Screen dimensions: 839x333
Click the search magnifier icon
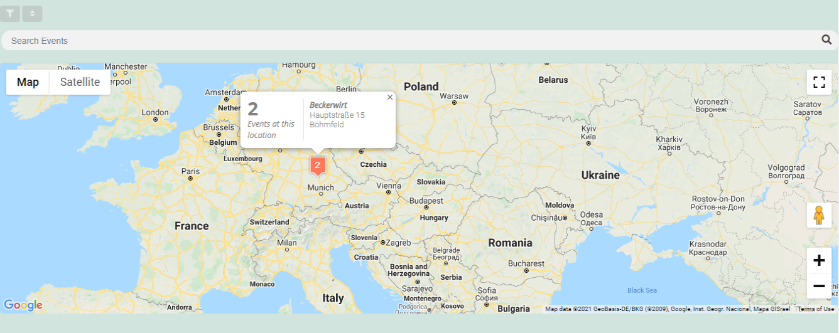point(826,40)
